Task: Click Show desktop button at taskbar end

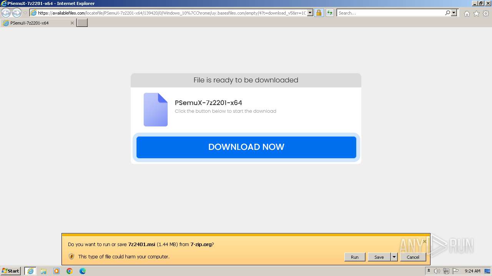Action: click(x=488, y=271)
